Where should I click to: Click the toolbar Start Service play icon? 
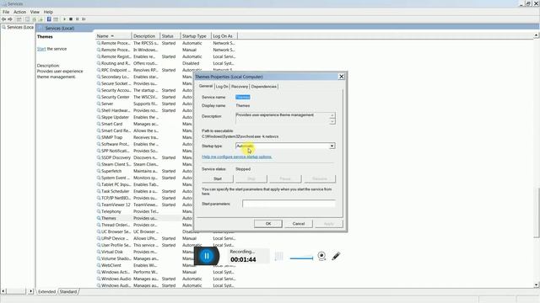[64, 19]
